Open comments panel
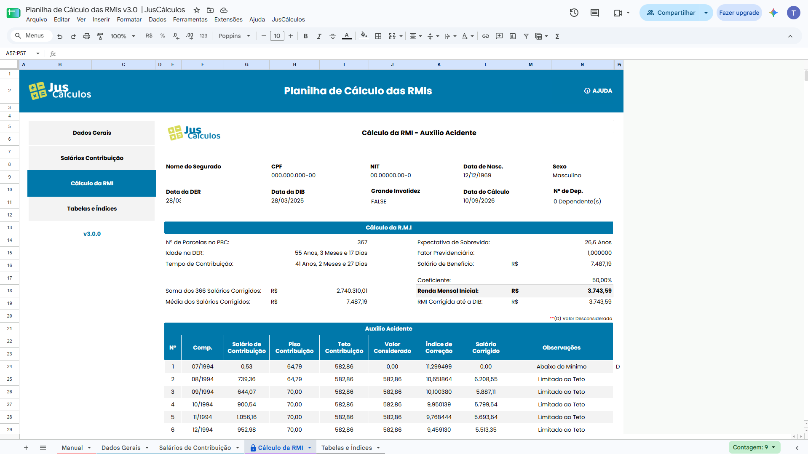808x454 pixels. (x=595, y=13)
